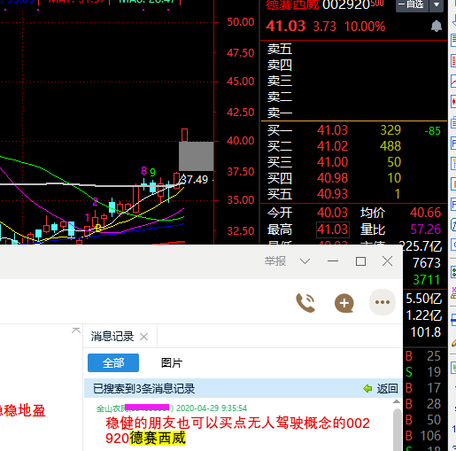Expand the chevron next to 举报
Screen dimensions: 456x451
pos(305,261)
